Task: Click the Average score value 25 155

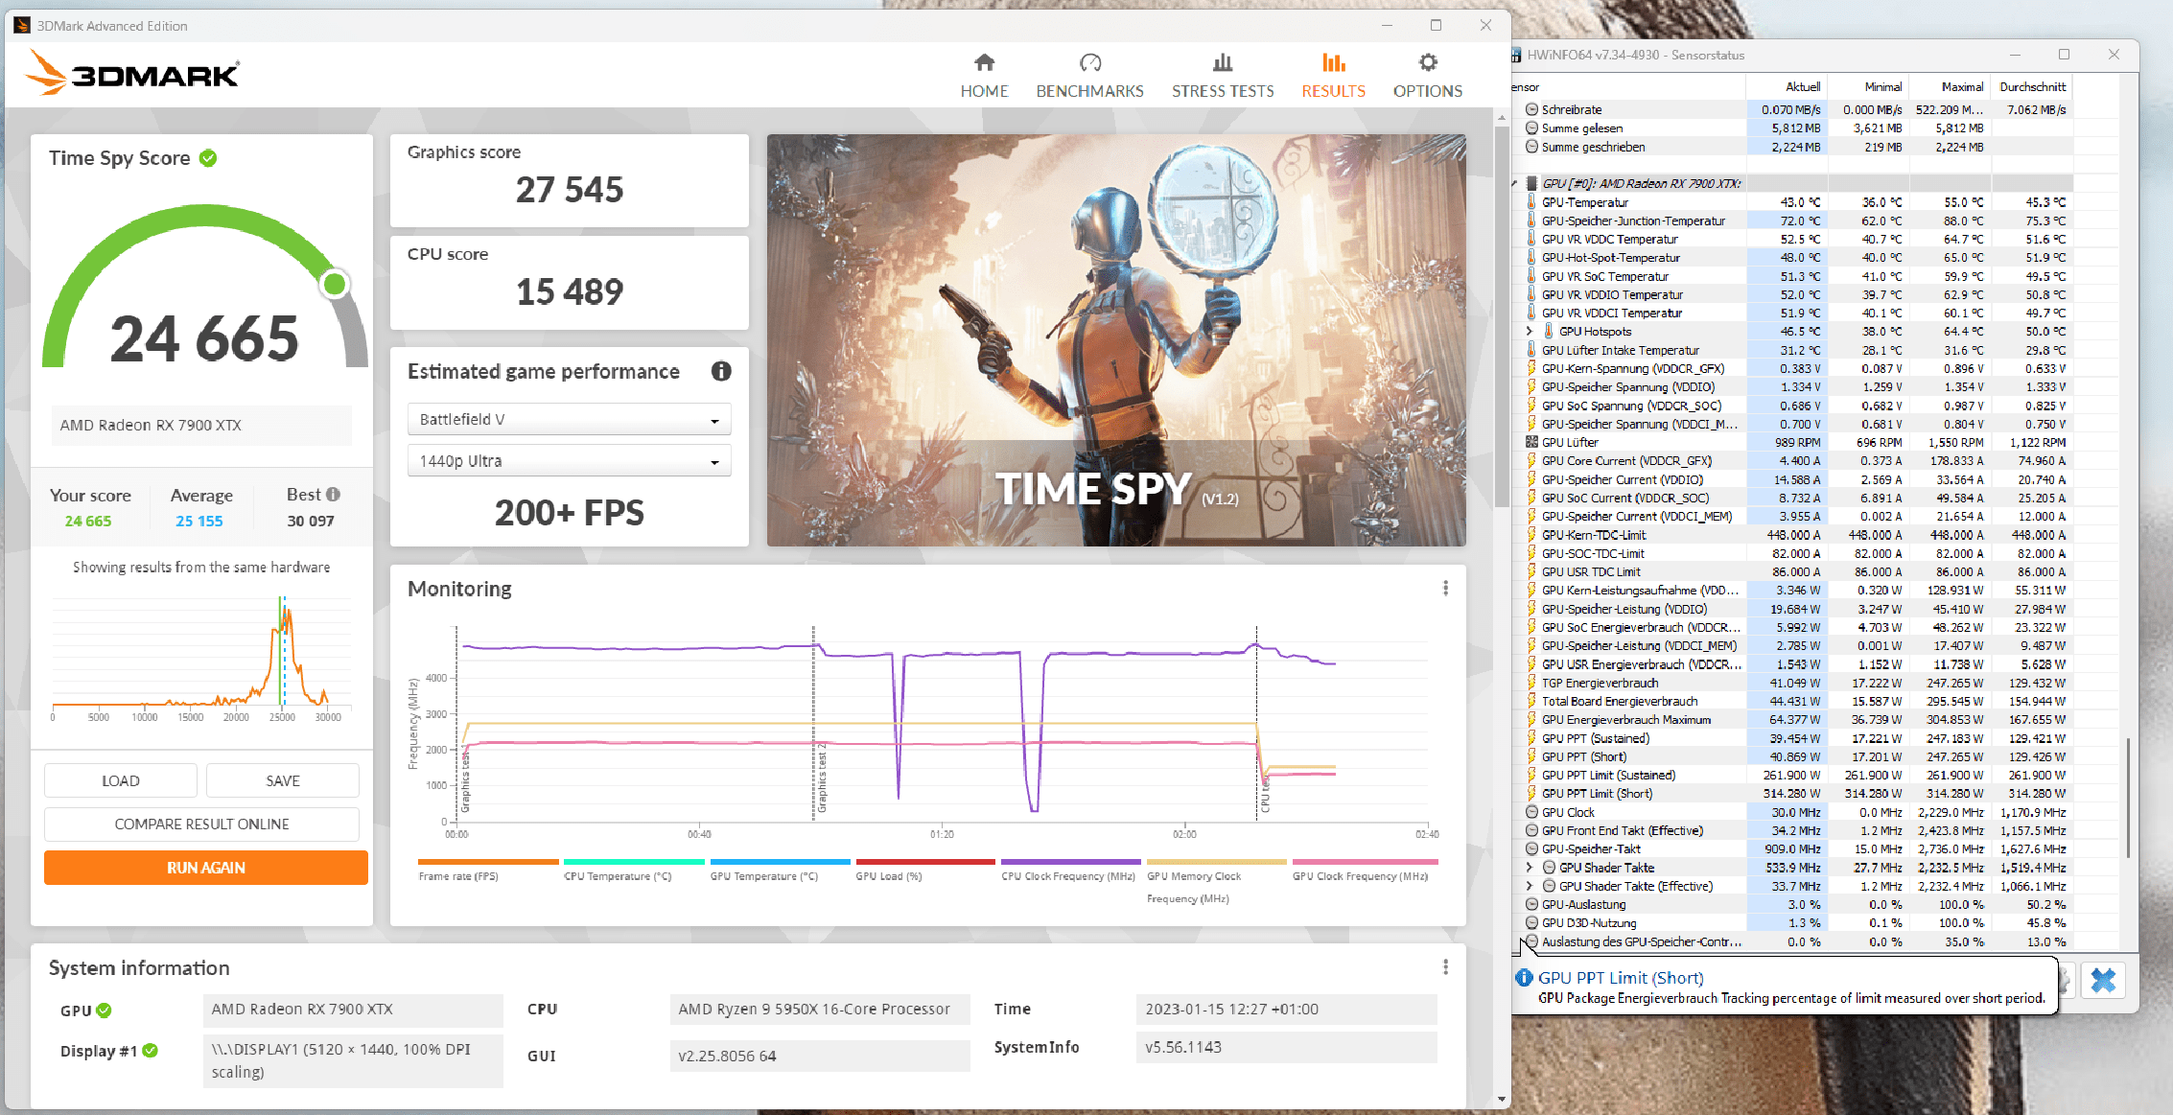Action: point(199,521)
